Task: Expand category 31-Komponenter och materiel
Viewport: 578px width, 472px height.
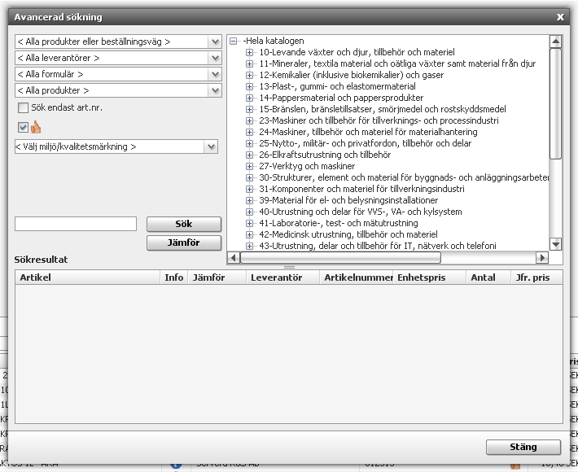Action: [250, 190]
